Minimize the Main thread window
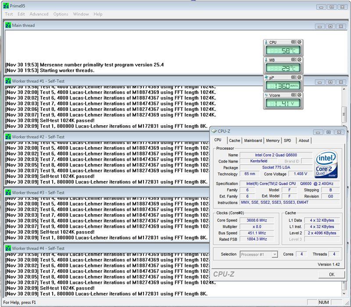The image size is (351, 307). [320, 26]
